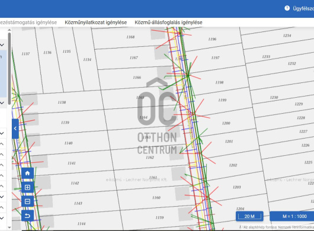Zoom in with the plus button
This screenshot has width=314, height=231.
[27, 187]
